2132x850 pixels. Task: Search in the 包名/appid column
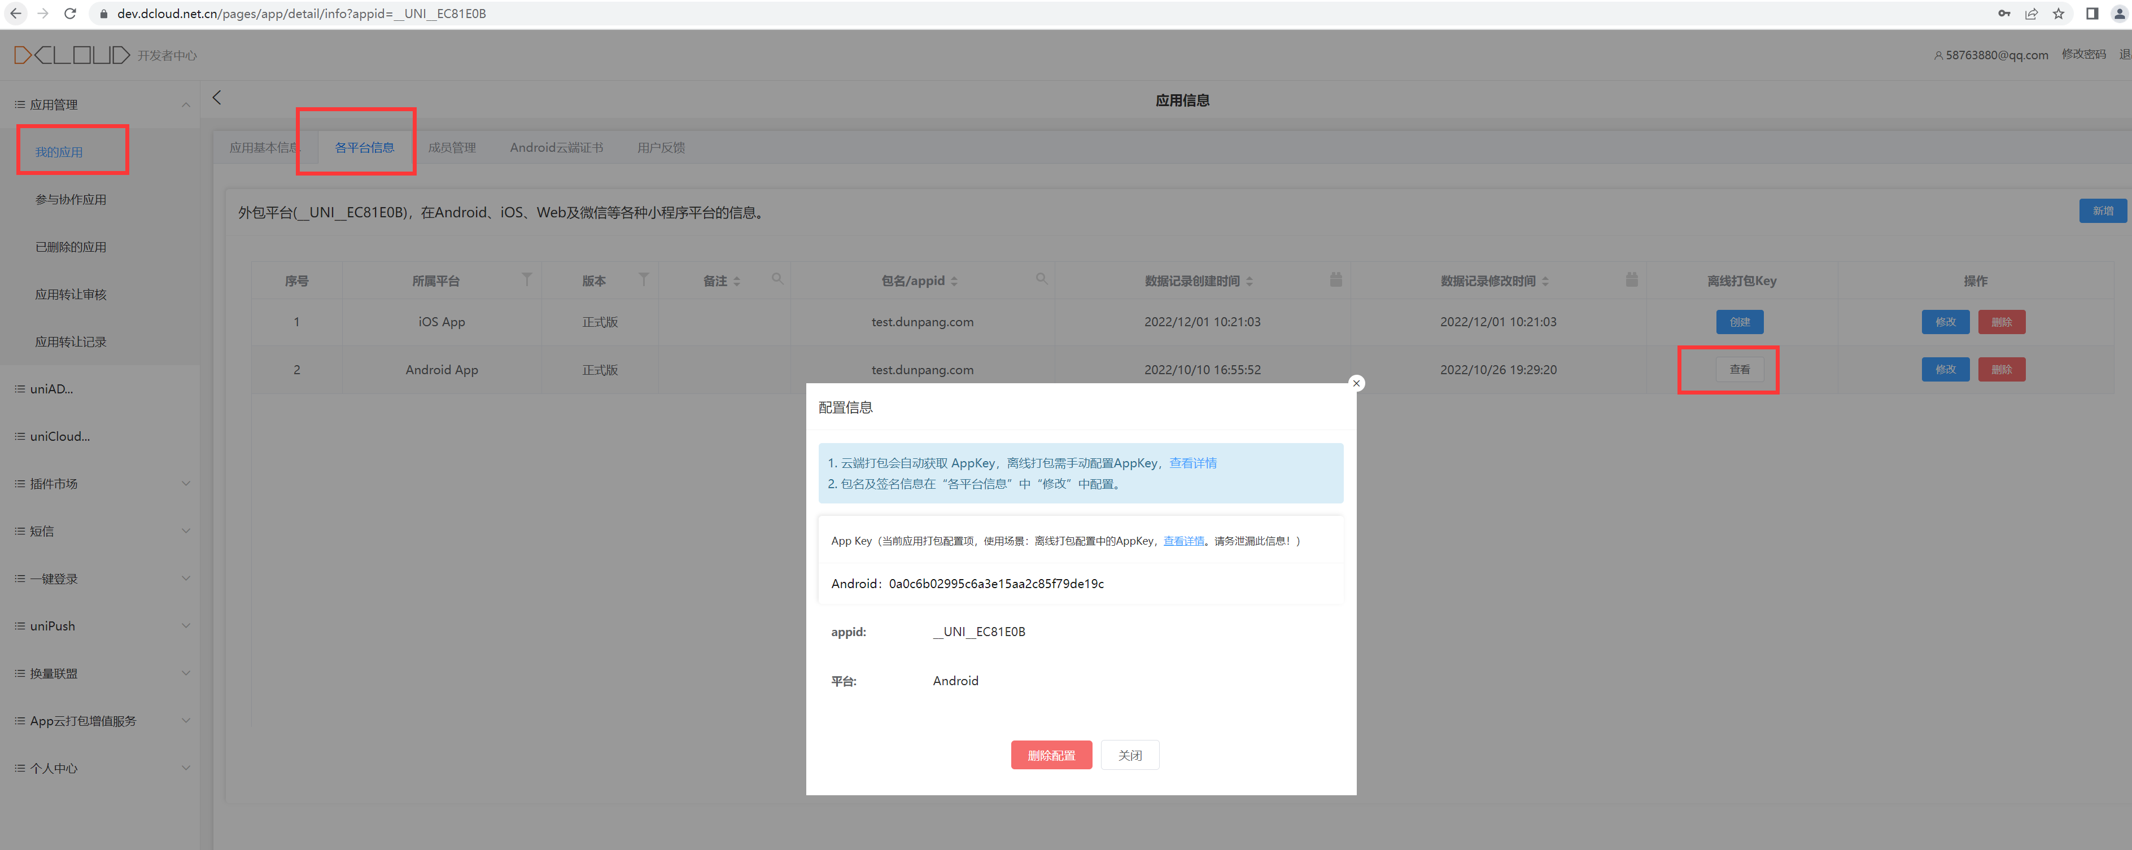pyautogui.click(x=1041, y=279)
